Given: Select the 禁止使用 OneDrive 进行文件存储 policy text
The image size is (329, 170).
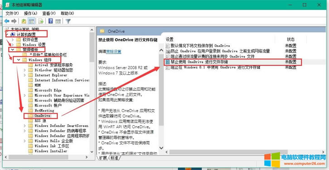Looking at the screenshot, I should coord(199,62).
